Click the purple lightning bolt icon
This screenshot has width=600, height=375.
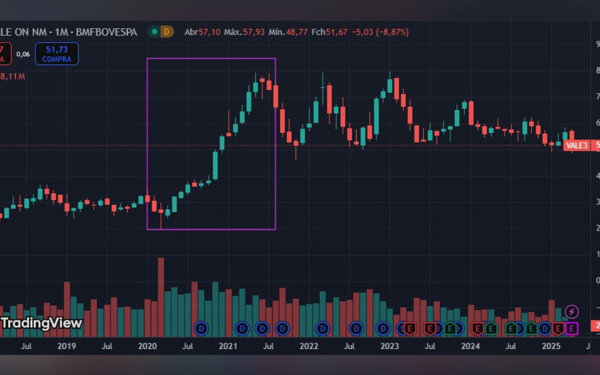pos(572,312)
